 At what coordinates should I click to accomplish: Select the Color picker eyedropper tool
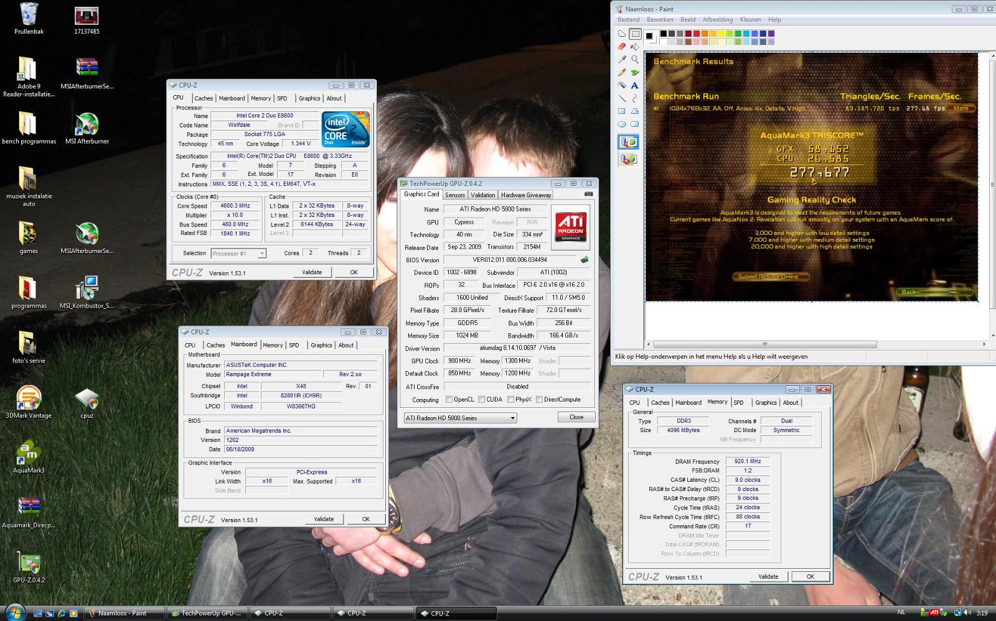click(x=622, y=59)
